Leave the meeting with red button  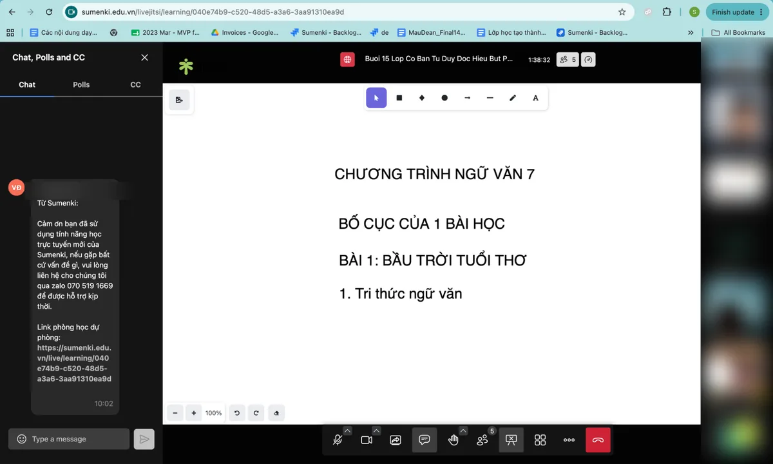(598, 440)
